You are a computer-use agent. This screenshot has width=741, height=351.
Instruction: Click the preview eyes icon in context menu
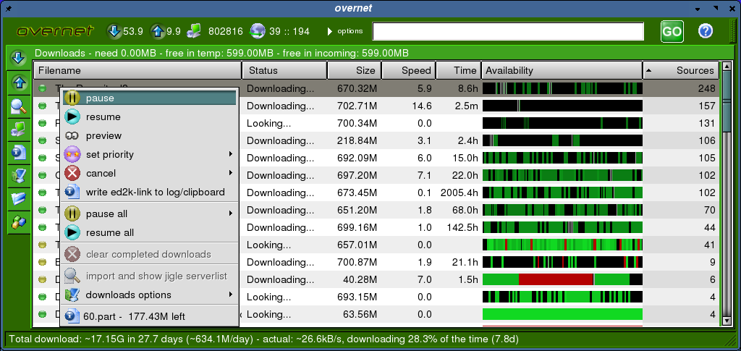[72, 135]
